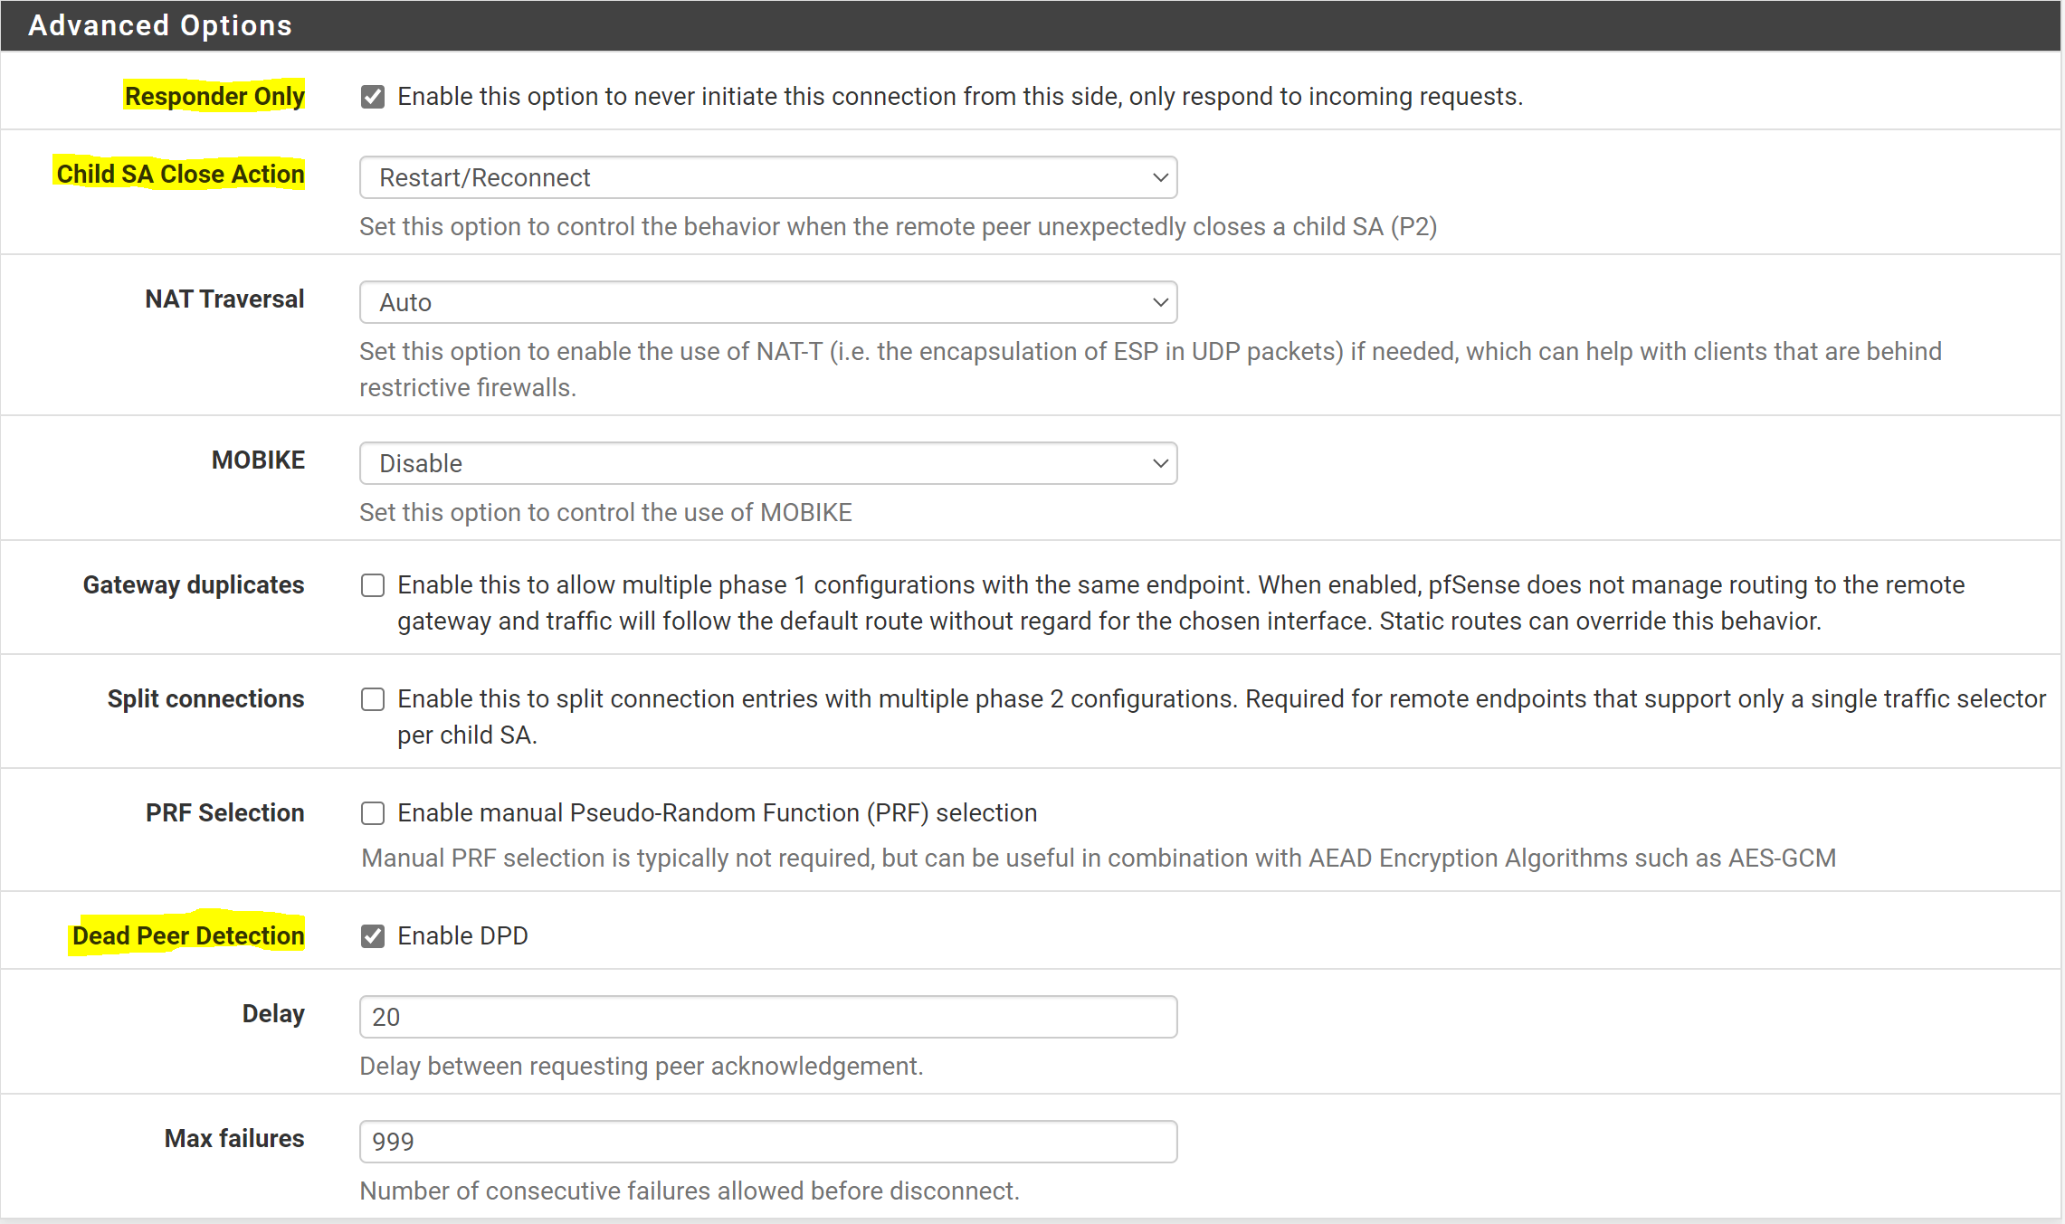Open Child SA Close Action dropdown
This screenshot has height=1224, width=2065.
point(767,177)
